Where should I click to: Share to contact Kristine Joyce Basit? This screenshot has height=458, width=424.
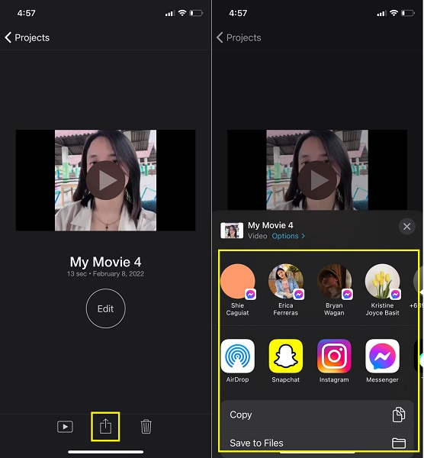click(382, 289)
